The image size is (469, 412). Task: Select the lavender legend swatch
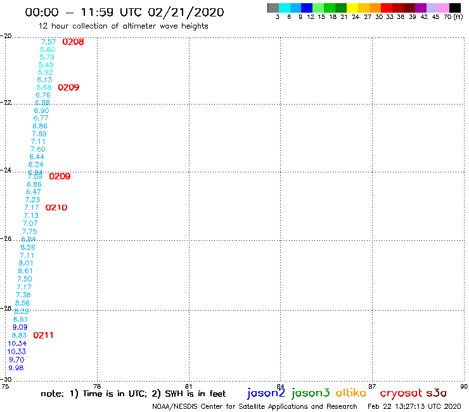coord(432,8)
